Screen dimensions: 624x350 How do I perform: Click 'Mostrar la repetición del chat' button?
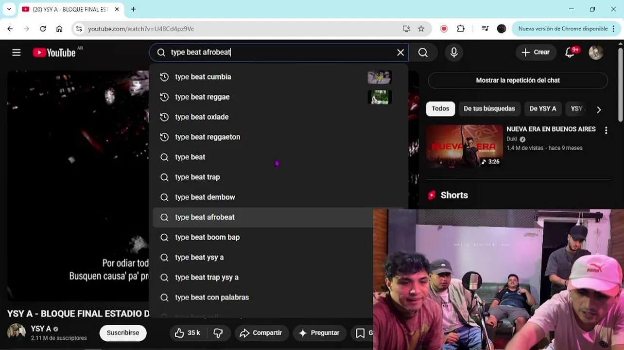point(518,80)
